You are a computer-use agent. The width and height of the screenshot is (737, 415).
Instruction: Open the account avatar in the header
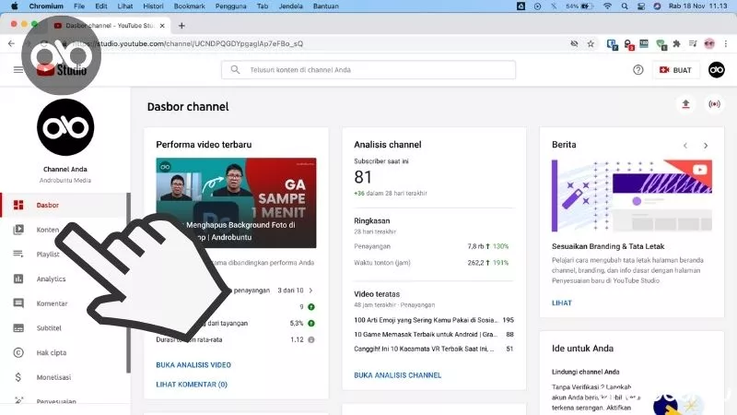[x=717, y=70]
